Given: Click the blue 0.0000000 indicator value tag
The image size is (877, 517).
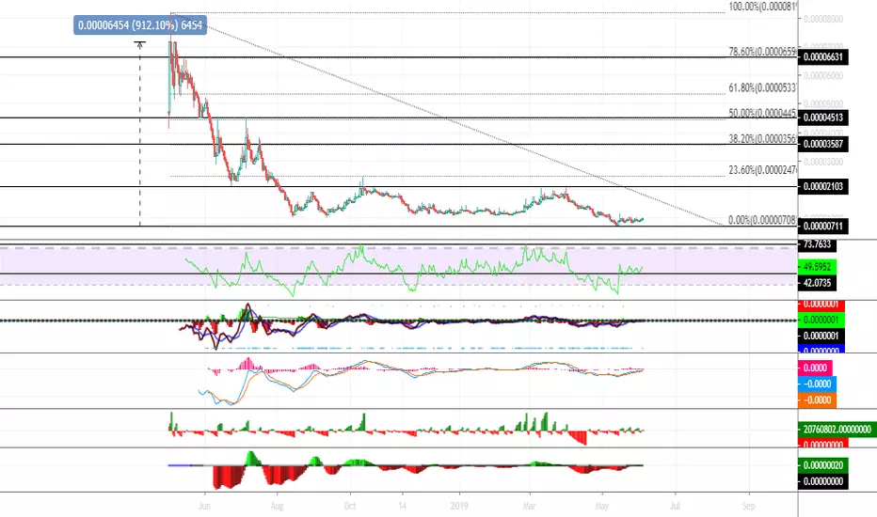Looking at the screenshot, I should point(821,349).
